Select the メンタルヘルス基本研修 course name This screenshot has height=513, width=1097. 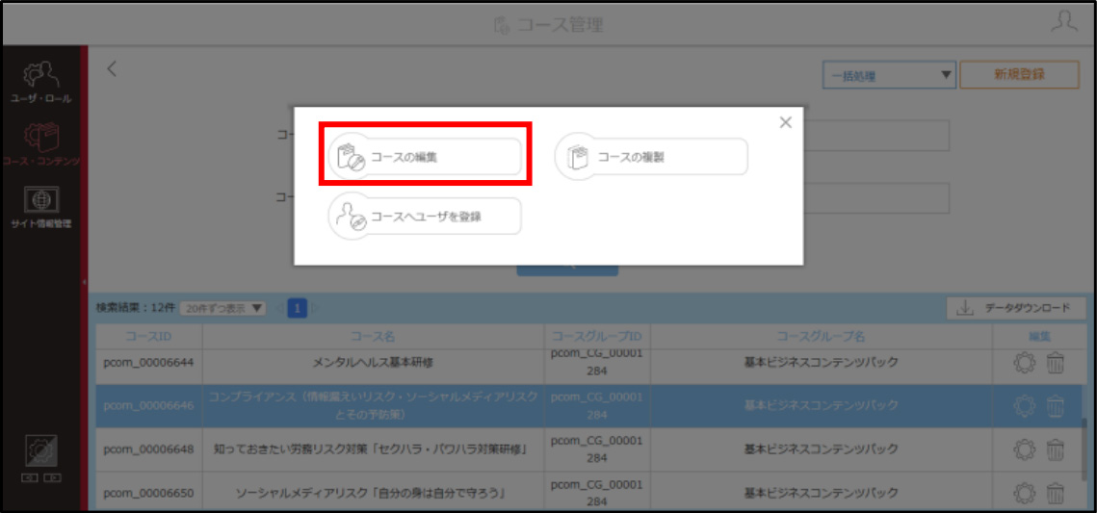[x=375, y=363]
